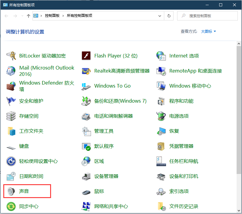The height and width of the screenshot is (214, 242).
Task: Open the 同步中心 green icon
Action: (11, 206)
